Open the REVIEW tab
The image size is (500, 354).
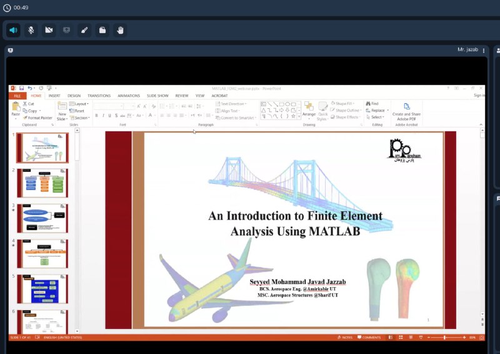point(182,96)
